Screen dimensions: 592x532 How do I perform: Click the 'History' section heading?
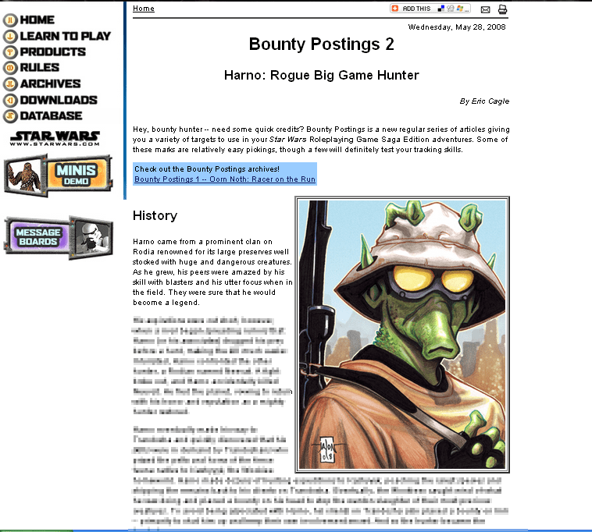[155, 215]
